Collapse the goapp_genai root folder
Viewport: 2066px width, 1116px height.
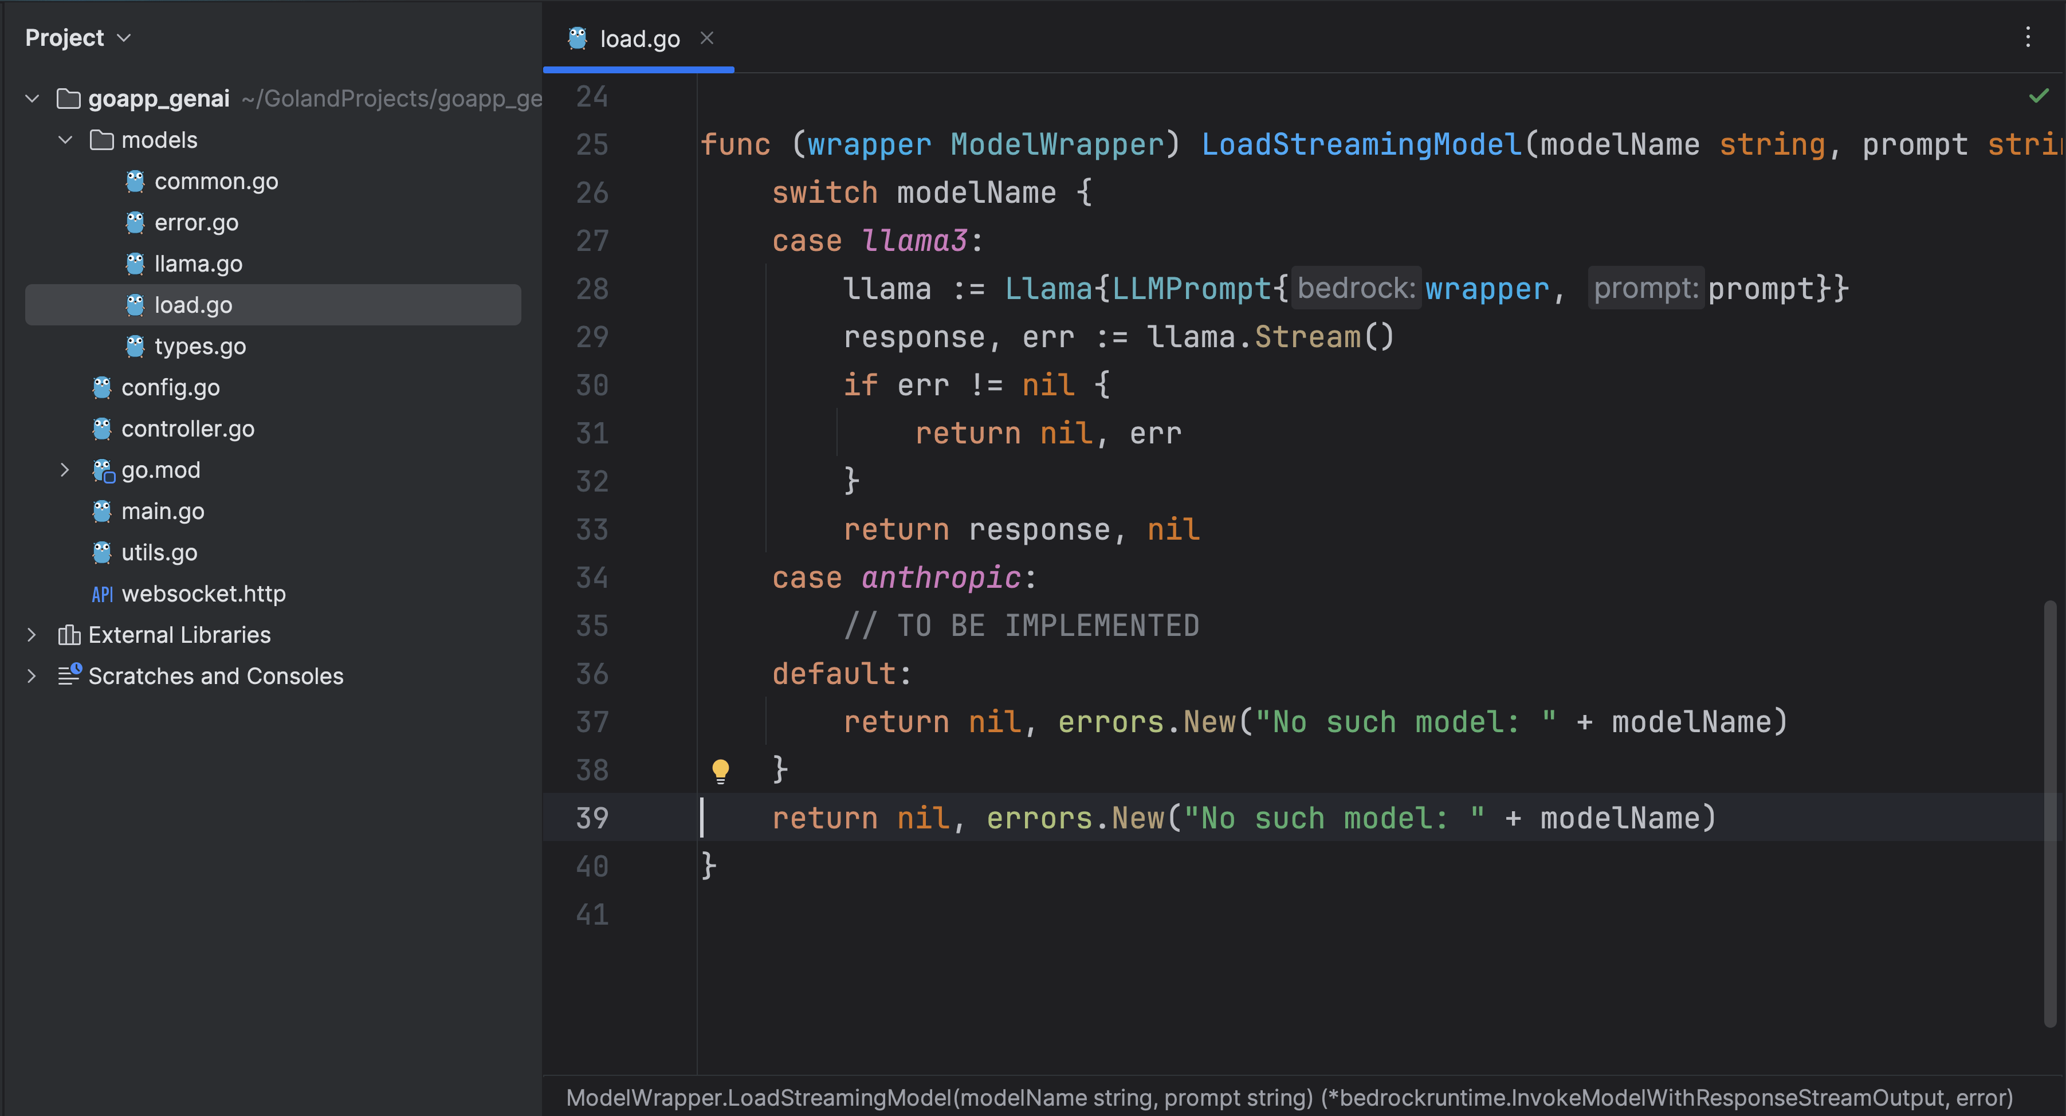coord(32,99)
